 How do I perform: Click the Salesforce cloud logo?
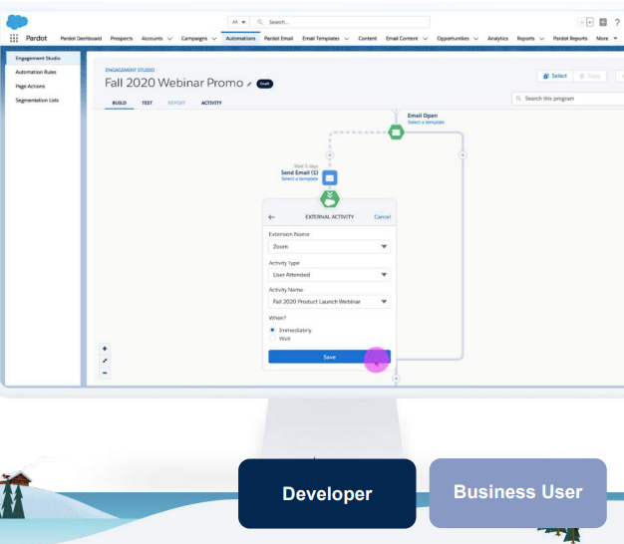click(17, 22)
